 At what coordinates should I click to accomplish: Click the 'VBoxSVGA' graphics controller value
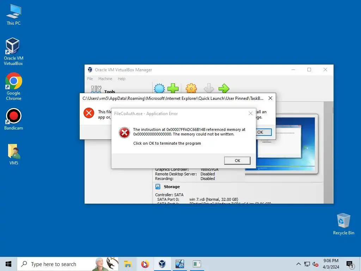(x=209, y=170)
